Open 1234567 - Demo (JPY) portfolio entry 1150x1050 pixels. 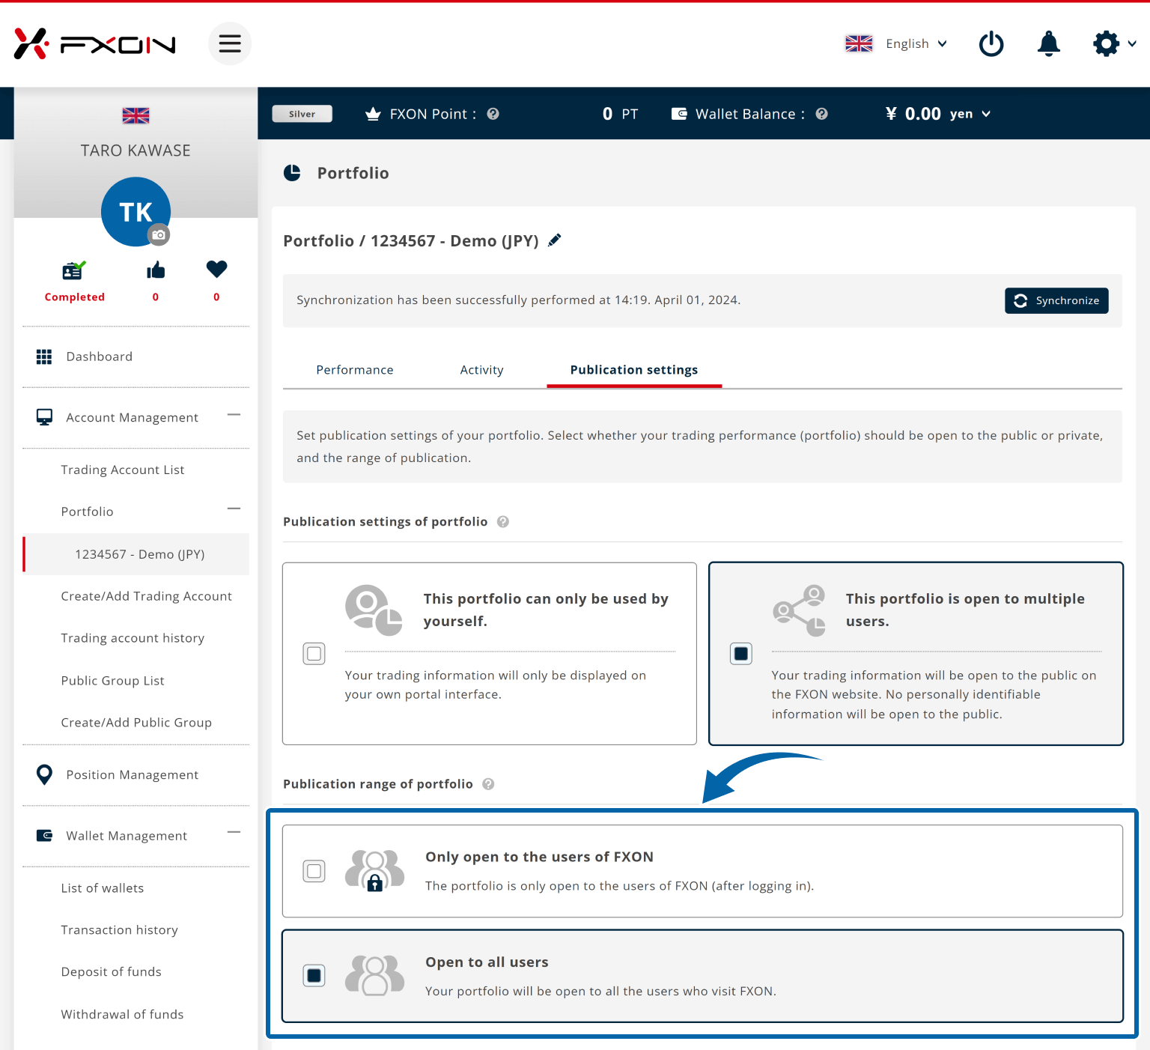coord(137,554)
